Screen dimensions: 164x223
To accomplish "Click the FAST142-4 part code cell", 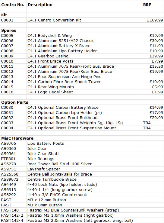I will tap(13, 221).
